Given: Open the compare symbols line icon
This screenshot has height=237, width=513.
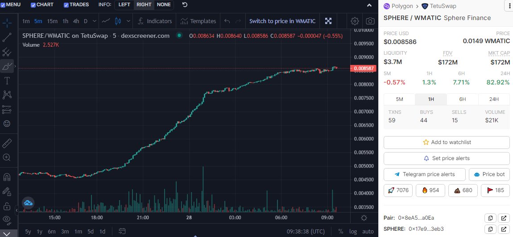Looking at the screenshot, I should point(106,21).
